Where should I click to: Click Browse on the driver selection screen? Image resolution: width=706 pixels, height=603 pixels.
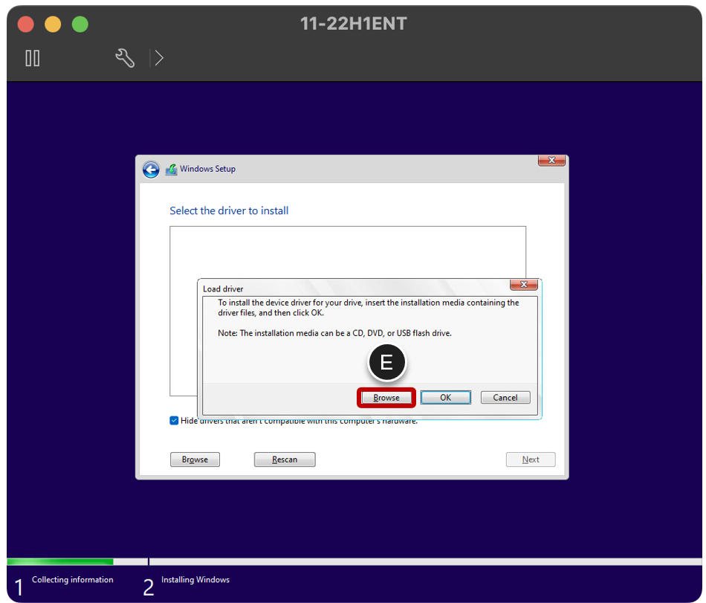coord(195,459)
